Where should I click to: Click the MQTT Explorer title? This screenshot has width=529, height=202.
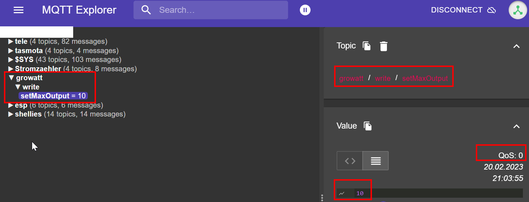[x=79, y=10]
